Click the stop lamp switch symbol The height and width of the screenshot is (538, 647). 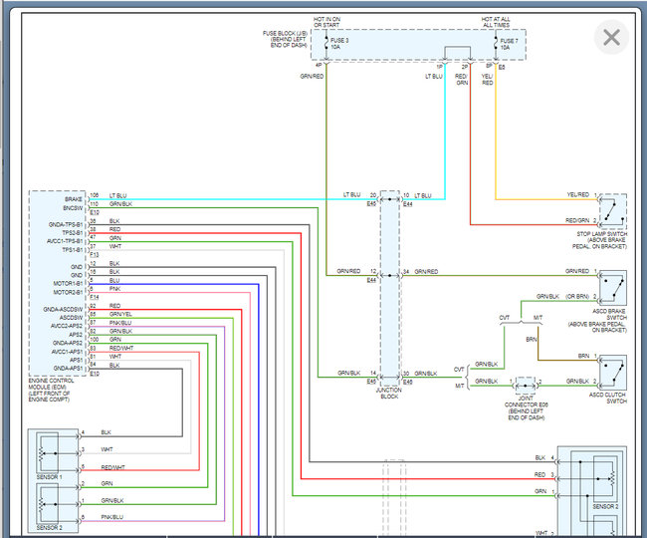613,212
